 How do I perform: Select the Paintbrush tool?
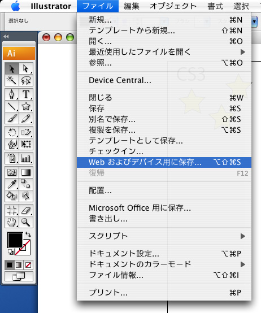point(12,118)
